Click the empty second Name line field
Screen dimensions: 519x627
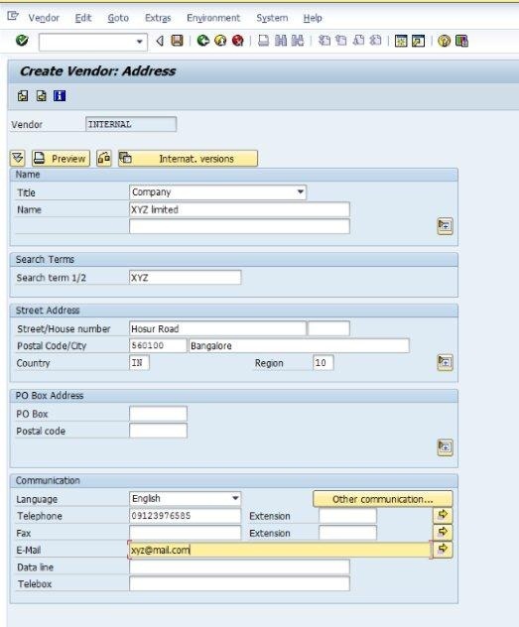239,226
